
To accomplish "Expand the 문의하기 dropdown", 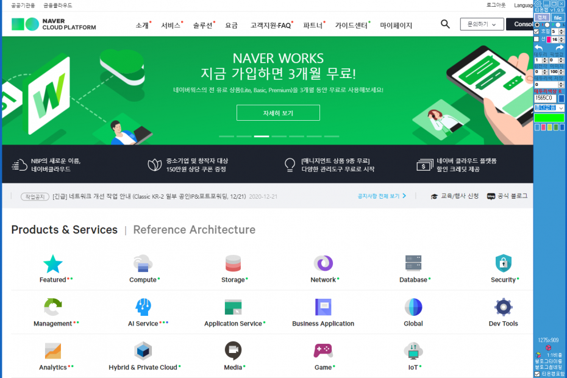I will [481, 24].
